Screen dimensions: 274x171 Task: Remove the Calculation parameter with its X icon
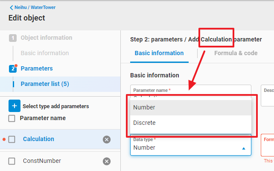click(x=107, y=139)
